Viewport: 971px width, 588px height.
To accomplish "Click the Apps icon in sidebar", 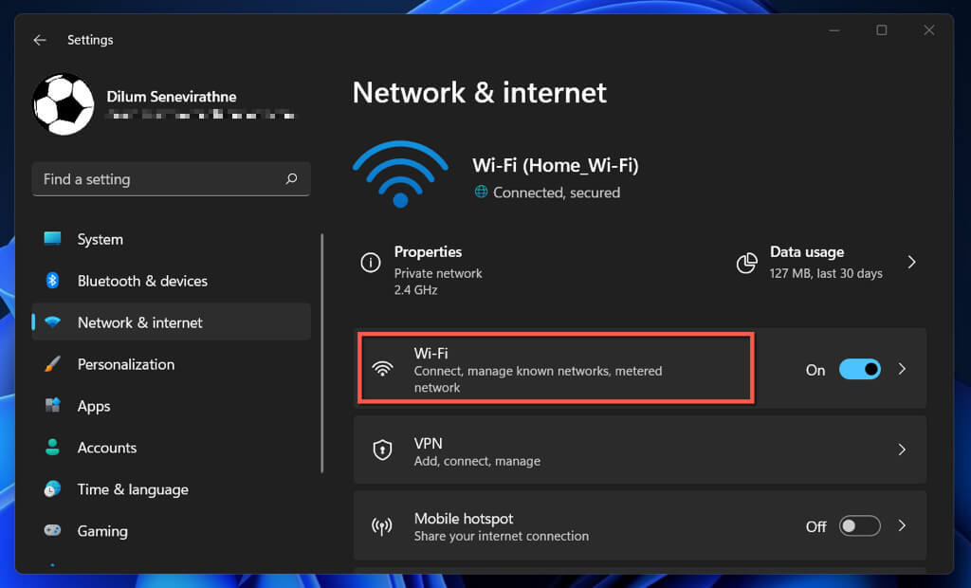I will click(x=53, y=406).
